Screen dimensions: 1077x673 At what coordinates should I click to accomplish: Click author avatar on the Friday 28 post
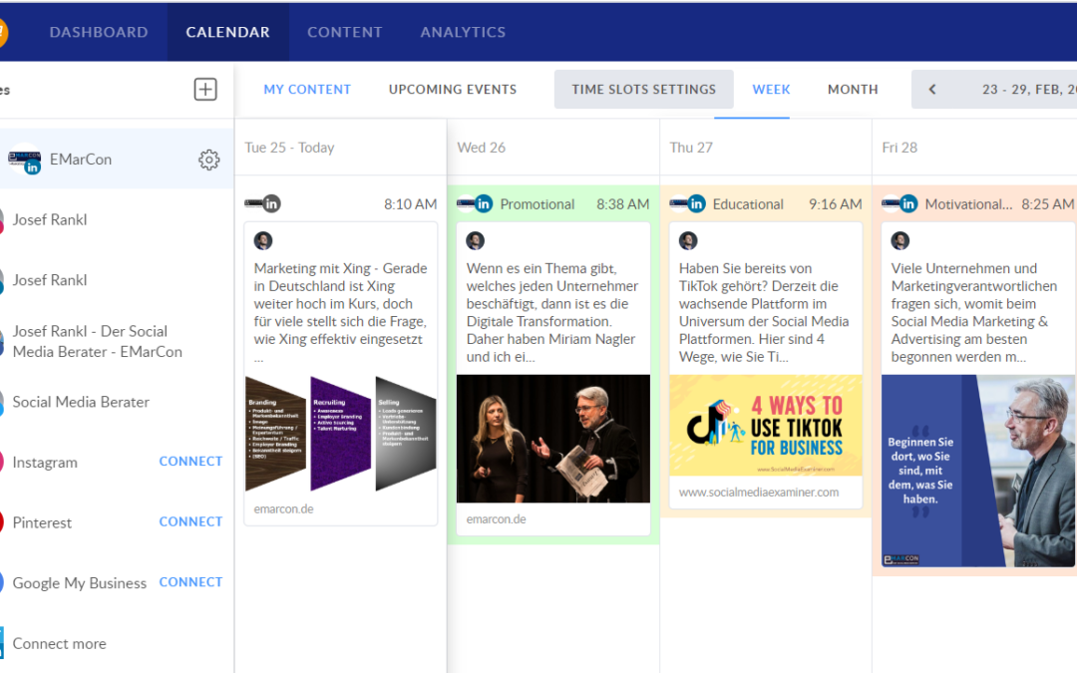tap(900, 240)
